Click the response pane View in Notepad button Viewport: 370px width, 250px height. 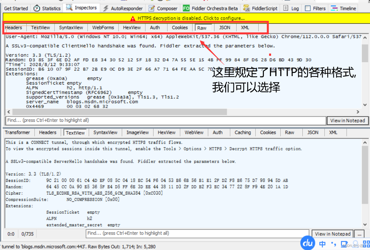click(333, 234)
